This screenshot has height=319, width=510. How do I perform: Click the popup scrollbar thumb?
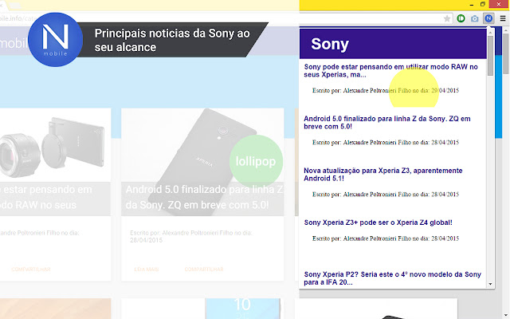(490, 56)
